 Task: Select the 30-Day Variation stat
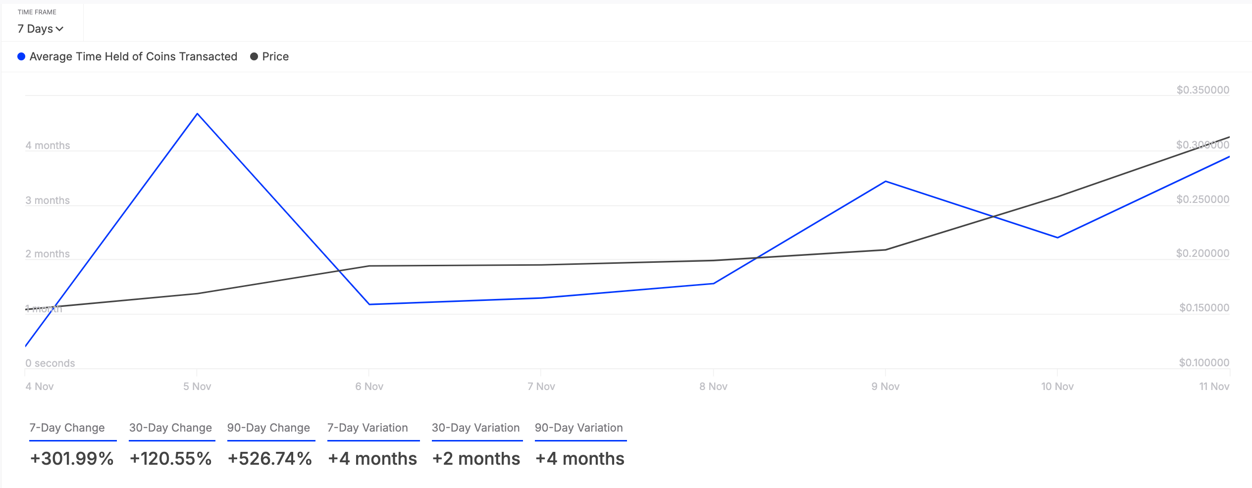click(475, 428)
